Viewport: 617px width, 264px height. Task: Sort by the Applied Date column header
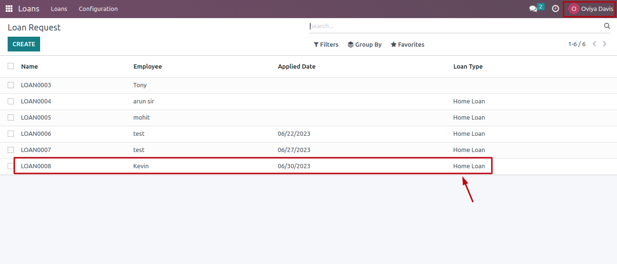(x=297, y=66)
